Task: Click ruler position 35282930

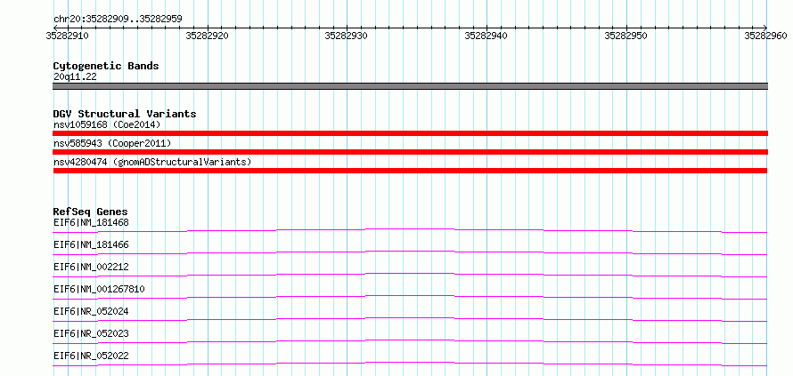Action: (347, 36)
